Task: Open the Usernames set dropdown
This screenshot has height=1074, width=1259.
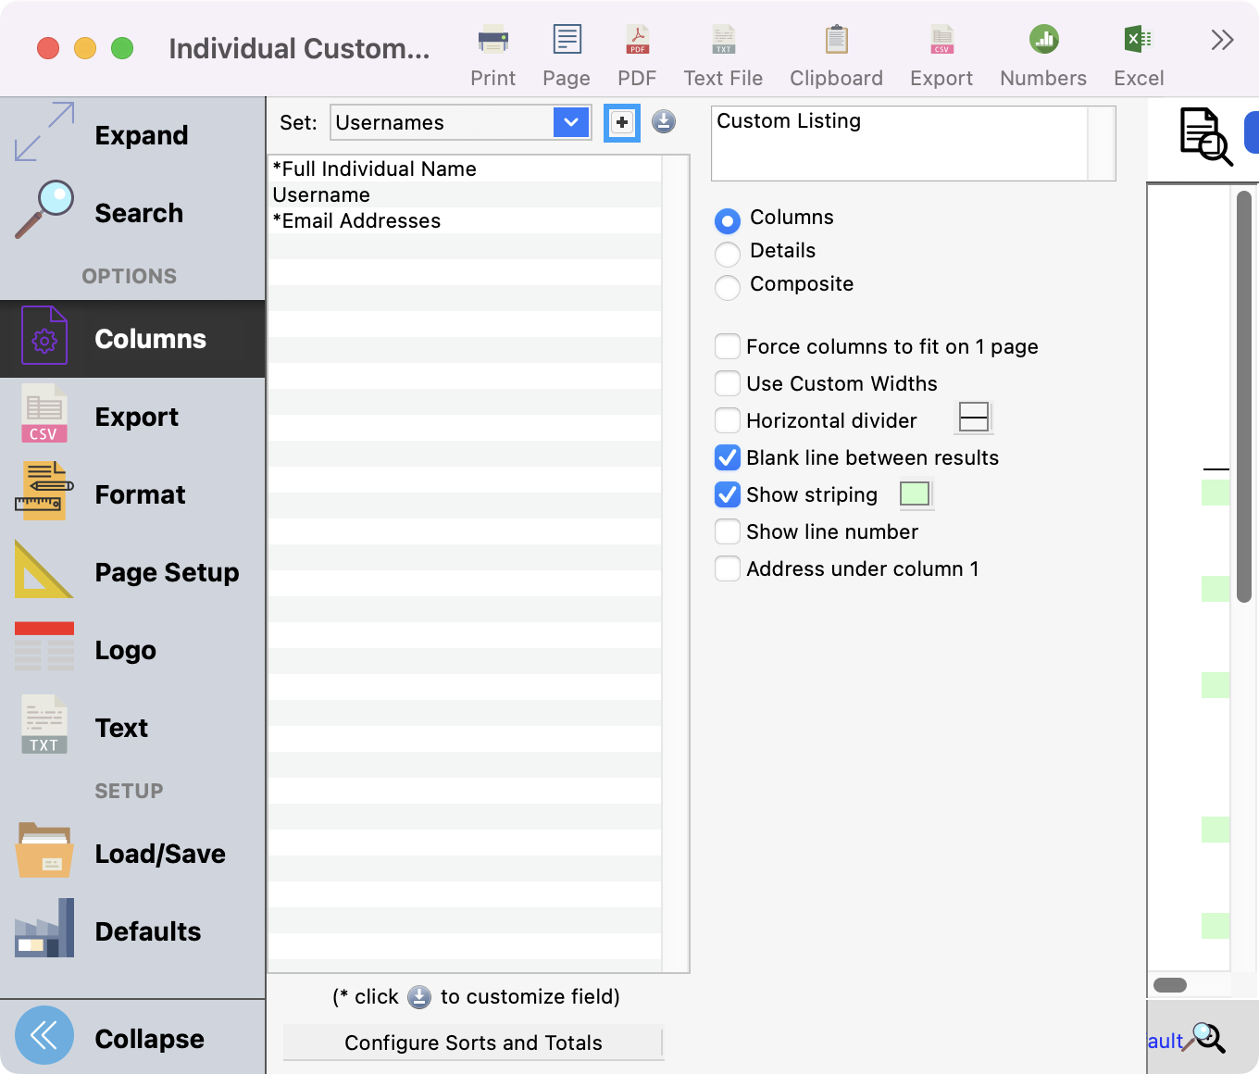Action: coord(571,122)
